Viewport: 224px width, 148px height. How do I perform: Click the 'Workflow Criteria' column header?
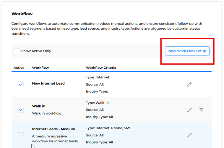tap(101, 68)
